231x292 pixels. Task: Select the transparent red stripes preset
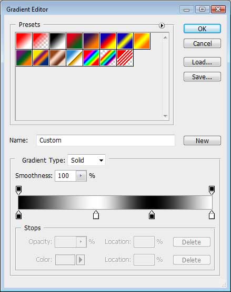point(125,58)
